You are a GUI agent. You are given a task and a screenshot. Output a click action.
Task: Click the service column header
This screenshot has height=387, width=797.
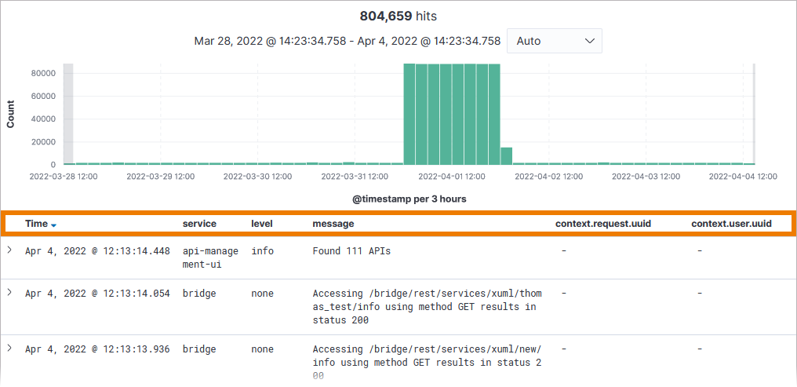[x=199, y=224]
